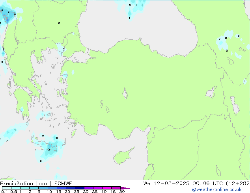This screenshot has height=193, width=250.
Task: Click the 0.5–1 mm legend color swatch
Action: pyautogui.click(x=16, y=188)
